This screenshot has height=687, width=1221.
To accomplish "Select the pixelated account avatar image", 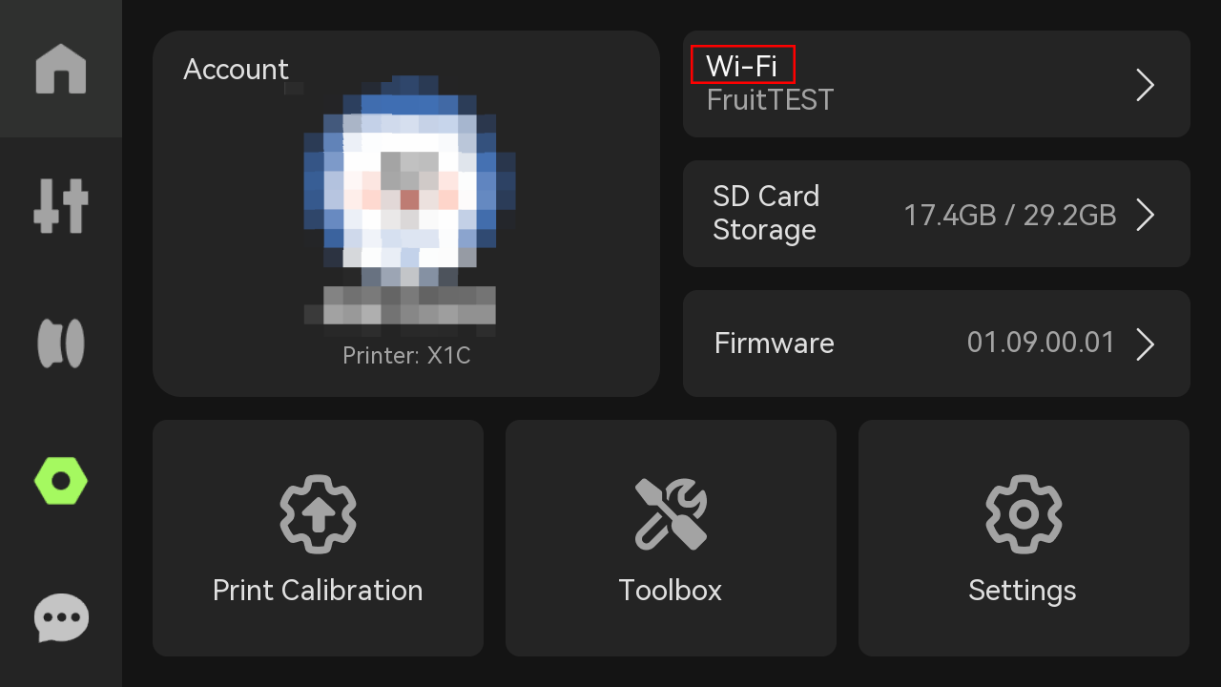I will [401, 205].
